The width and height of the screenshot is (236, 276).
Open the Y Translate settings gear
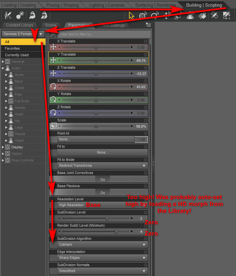pyautogui.click(x=145, y=55)
